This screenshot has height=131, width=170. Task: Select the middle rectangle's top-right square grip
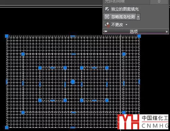pos(124,54)
